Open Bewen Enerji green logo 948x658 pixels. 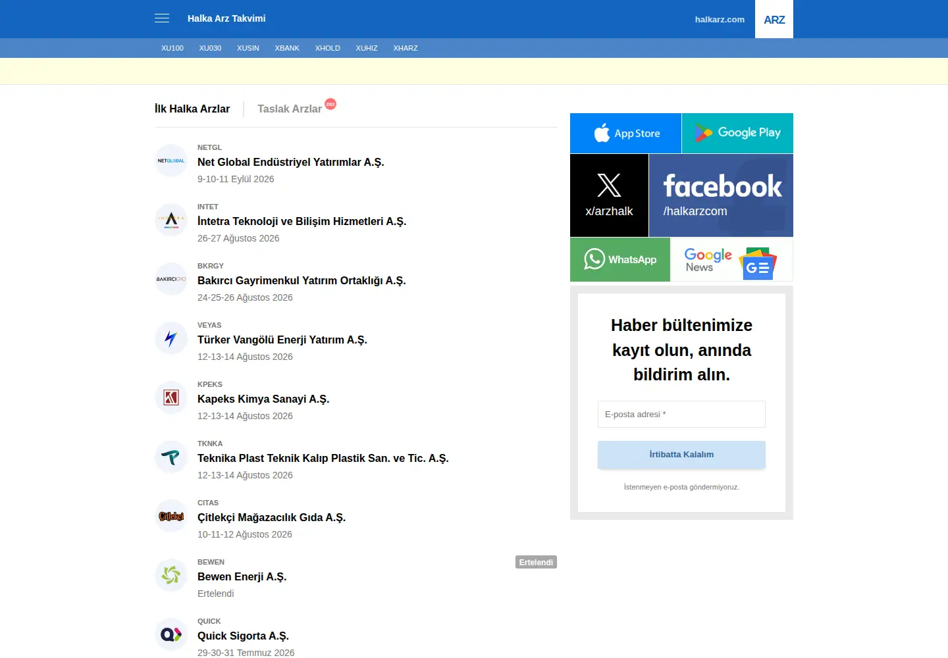tap(171, 575)
